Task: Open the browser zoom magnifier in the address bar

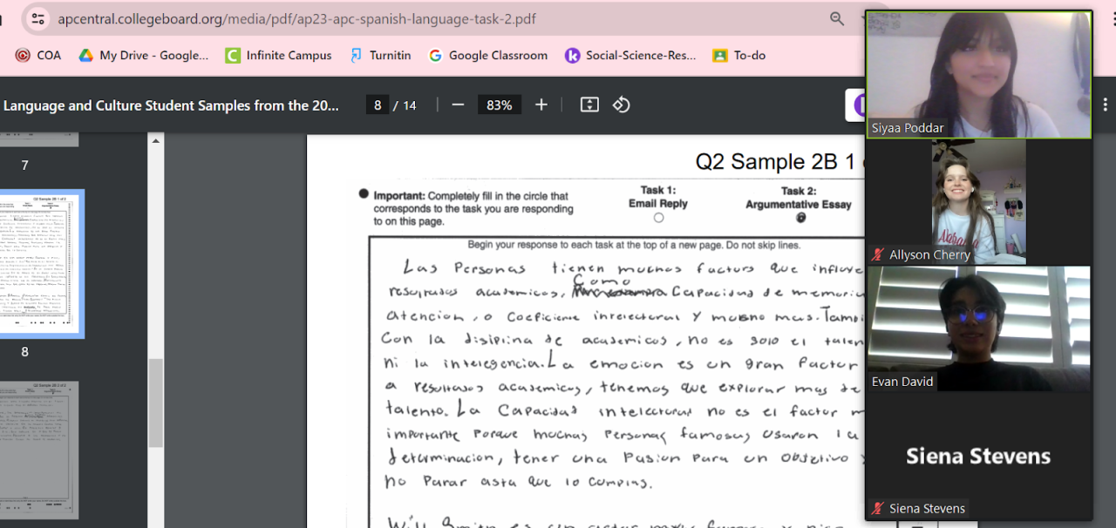Action: [837, 18]
